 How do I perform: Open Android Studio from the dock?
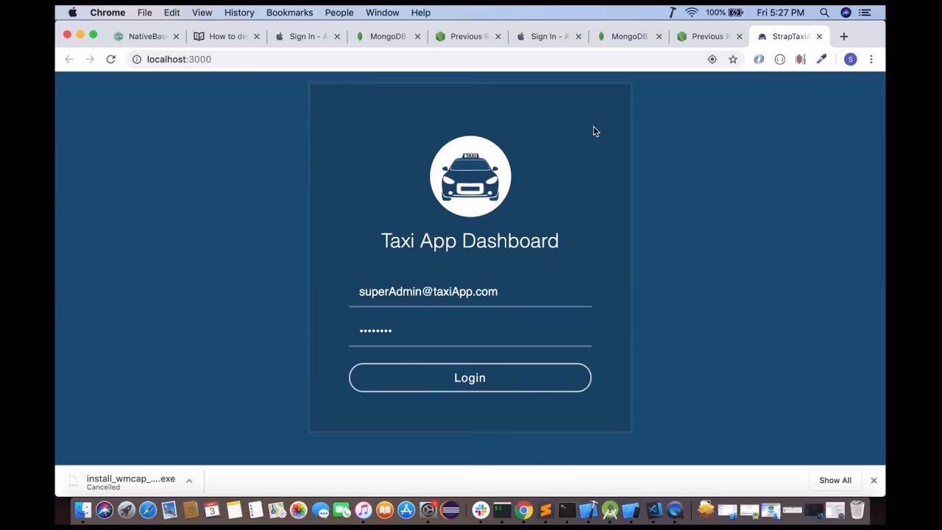[x=610, y=509]
